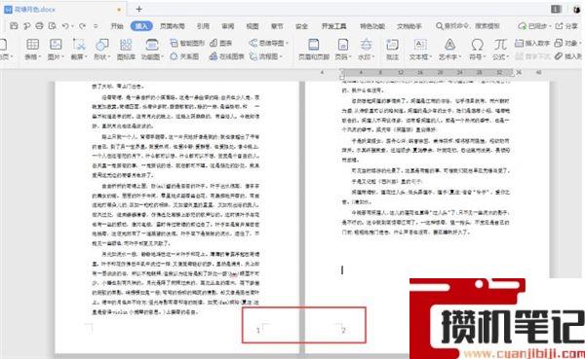Open the 艺术字 word art dropdown
This screenshot has height=359, width=585.
tap(449, 50)
